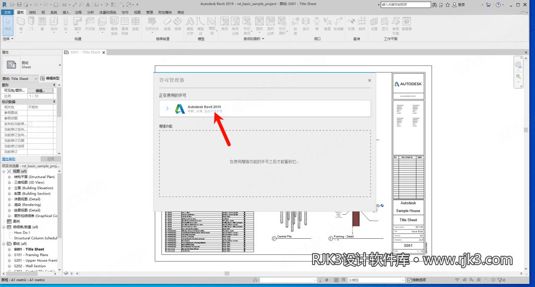Collapse the 明细表/数量 (all) tree node
Viewport: 535px width, 287px height.
point(4,227)
